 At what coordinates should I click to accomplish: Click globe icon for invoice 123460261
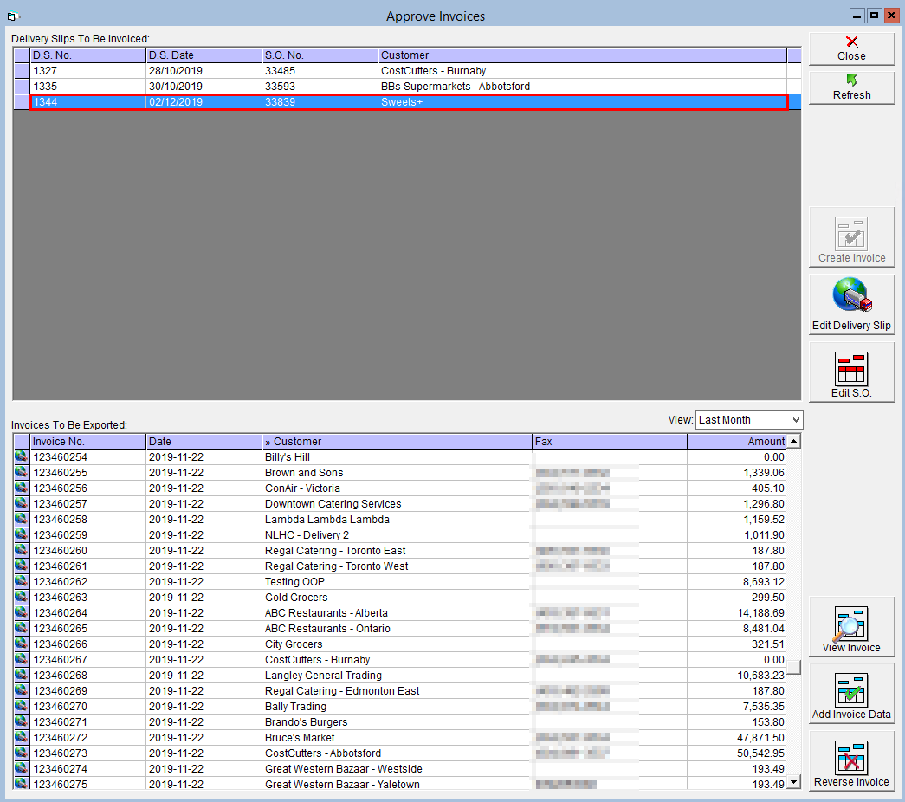click(x=22, y=566)
